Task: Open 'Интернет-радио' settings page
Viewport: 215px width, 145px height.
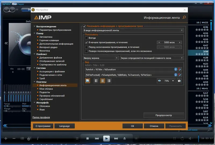Action: 48,47
